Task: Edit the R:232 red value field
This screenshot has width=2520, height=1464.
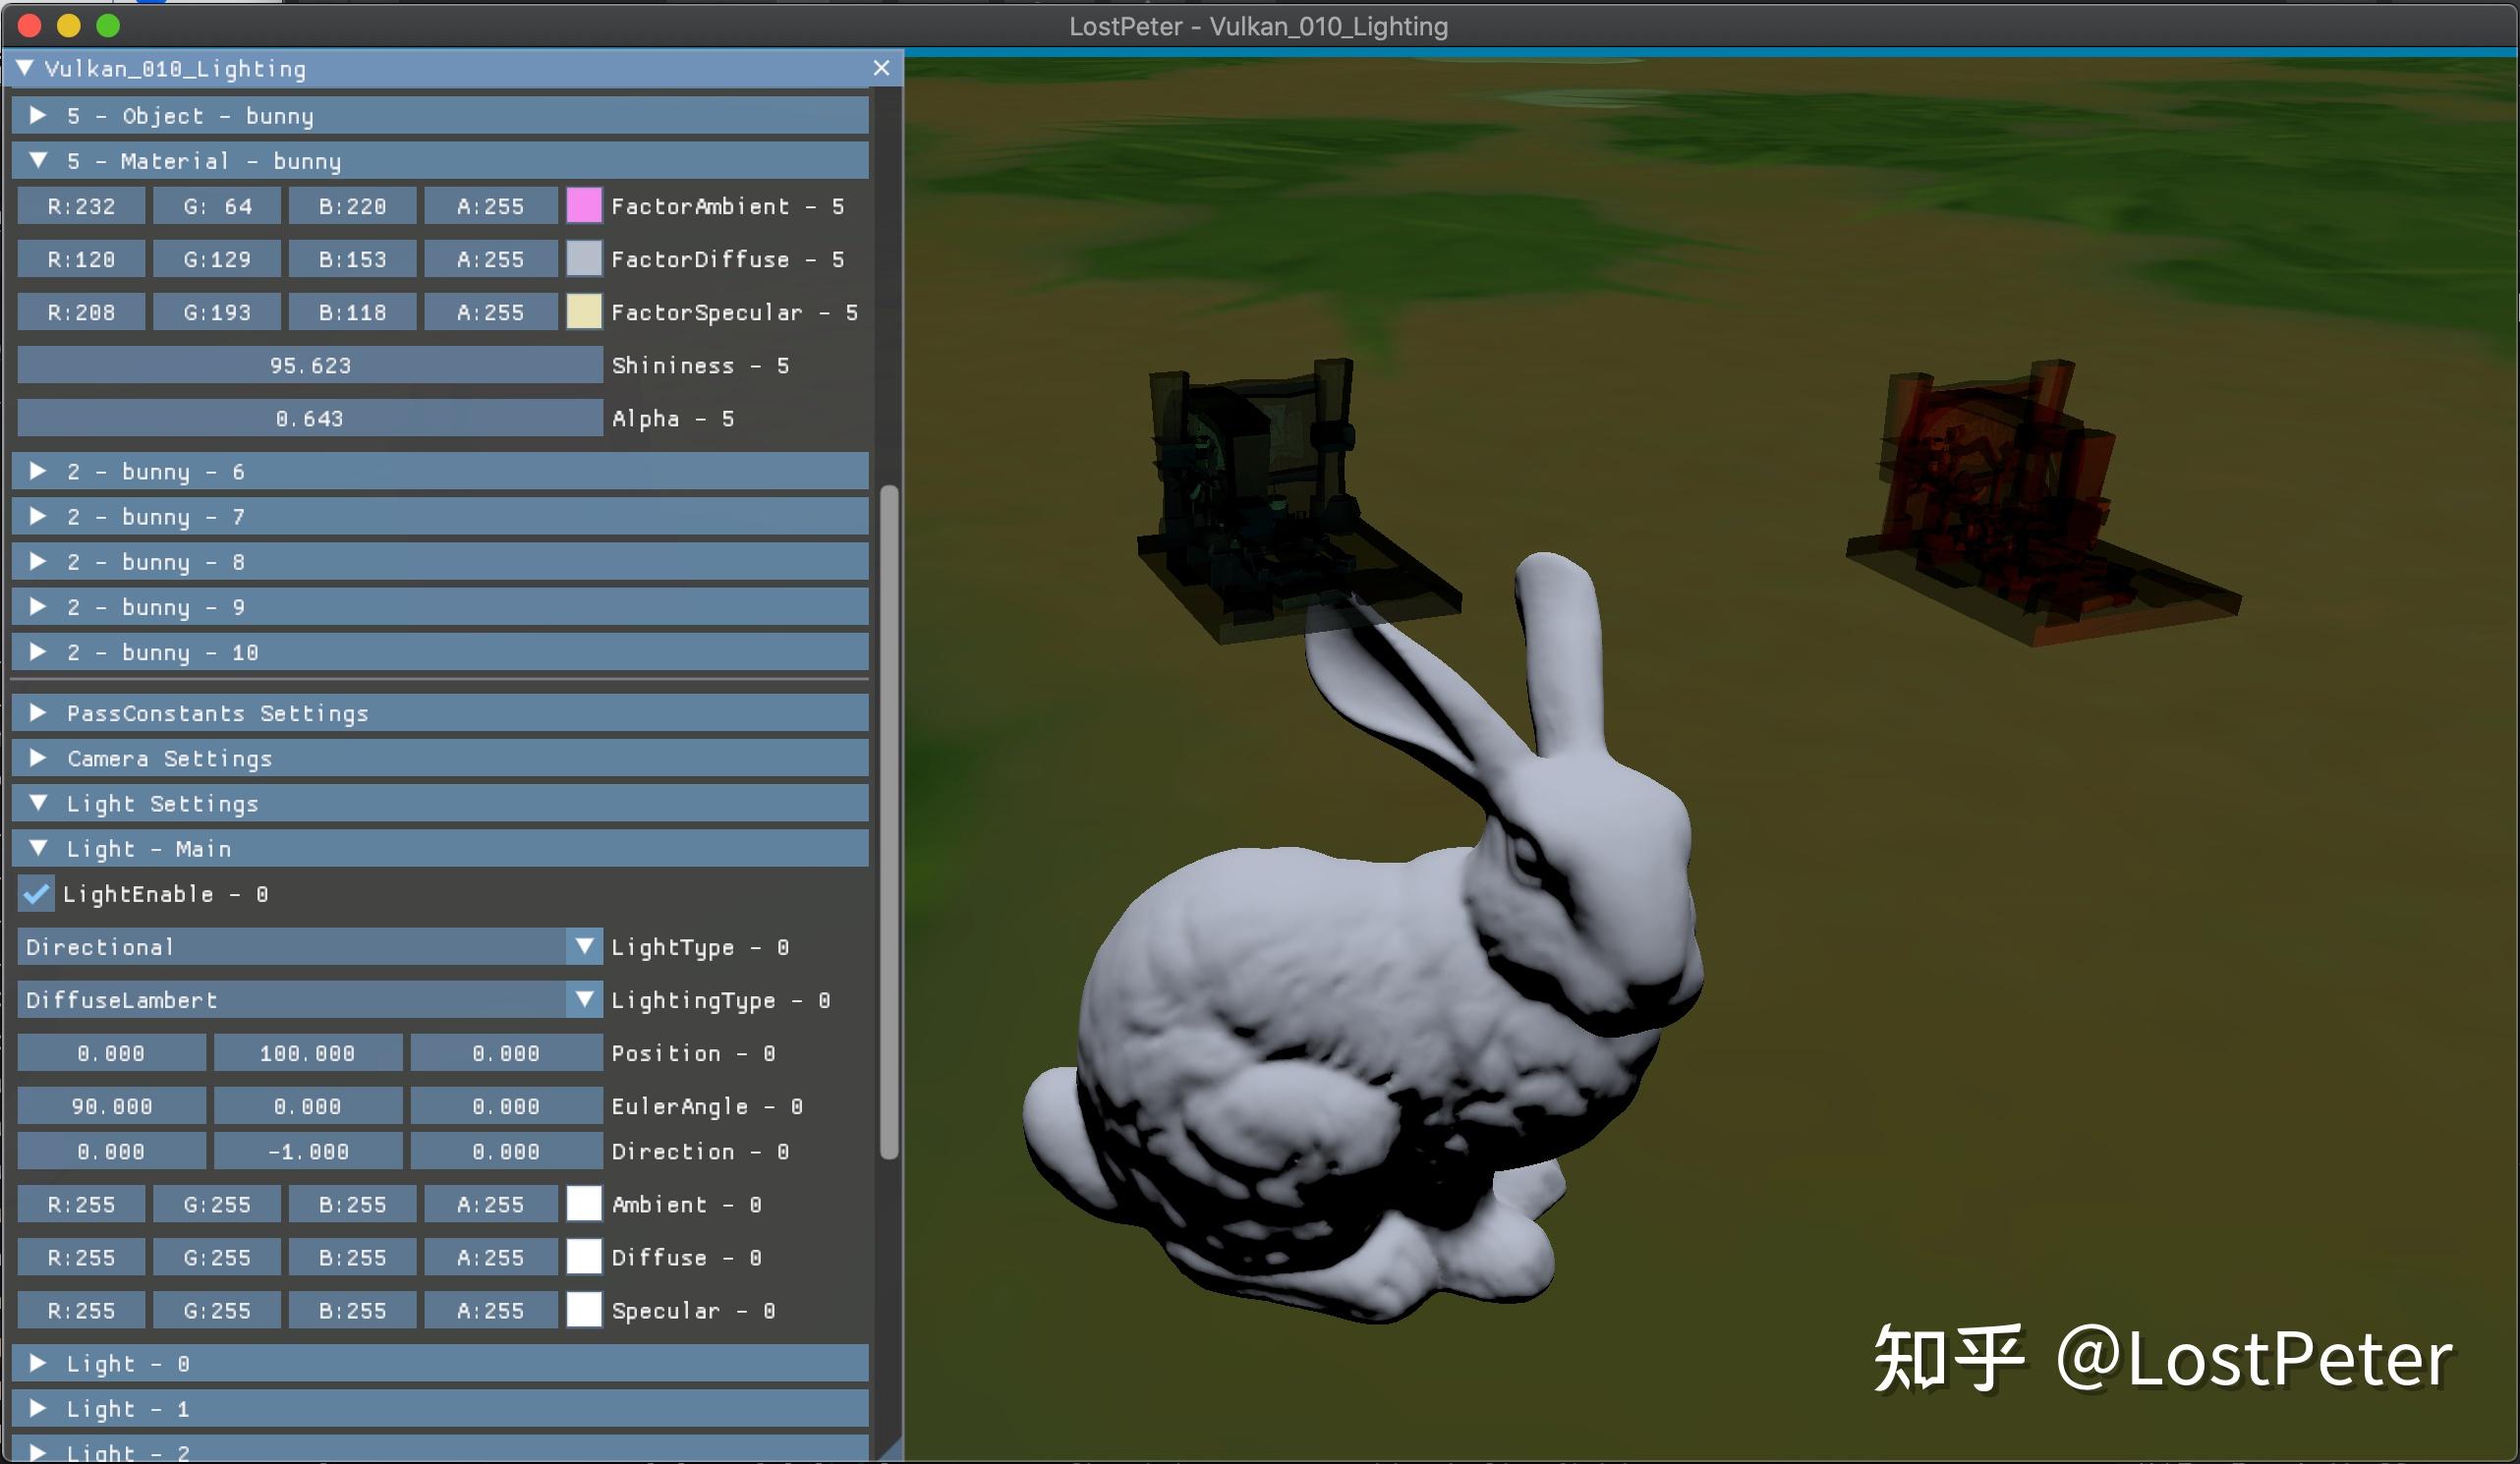Action: (x=81, y=206)
